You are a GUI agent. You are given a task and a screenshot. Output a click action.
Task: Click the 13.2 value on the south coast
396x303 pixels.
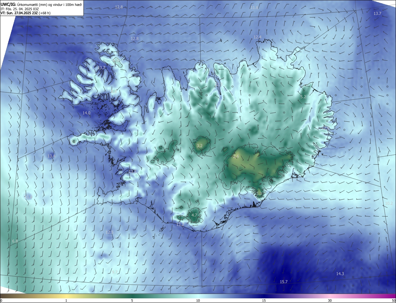tap(180, 224)
